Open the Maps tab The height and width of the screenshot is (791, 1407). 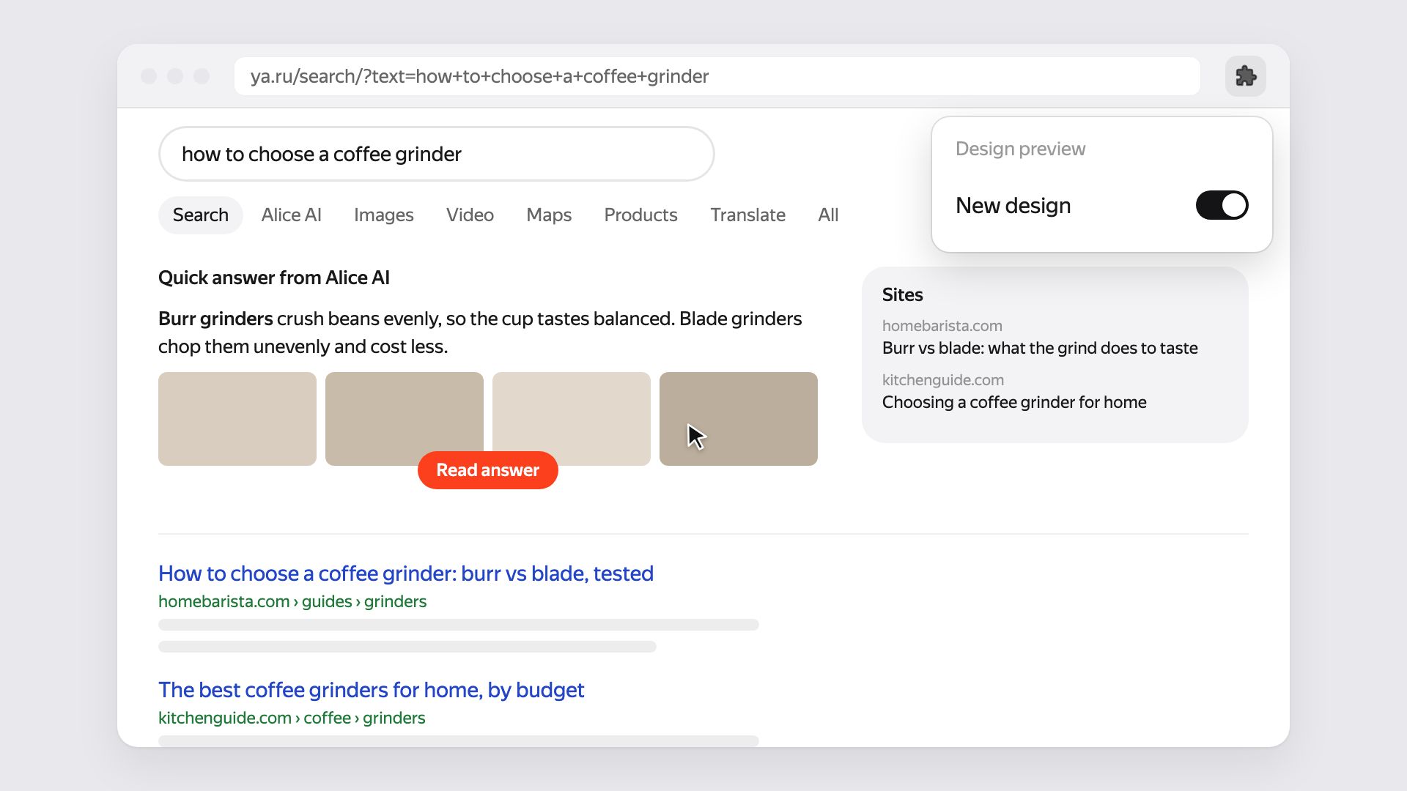pos(549,215)
